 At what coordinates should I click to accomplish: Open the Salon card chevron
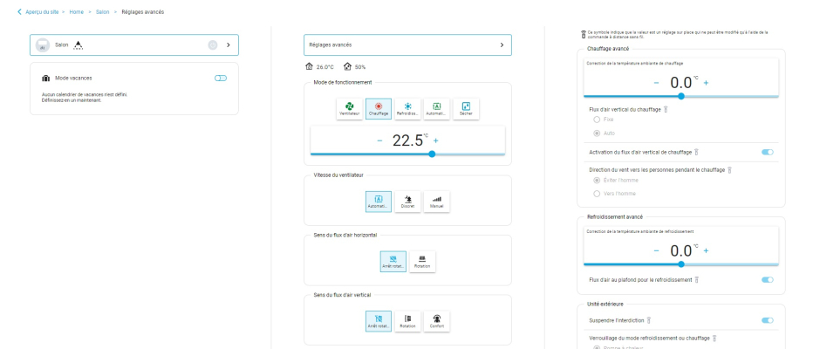228,45
